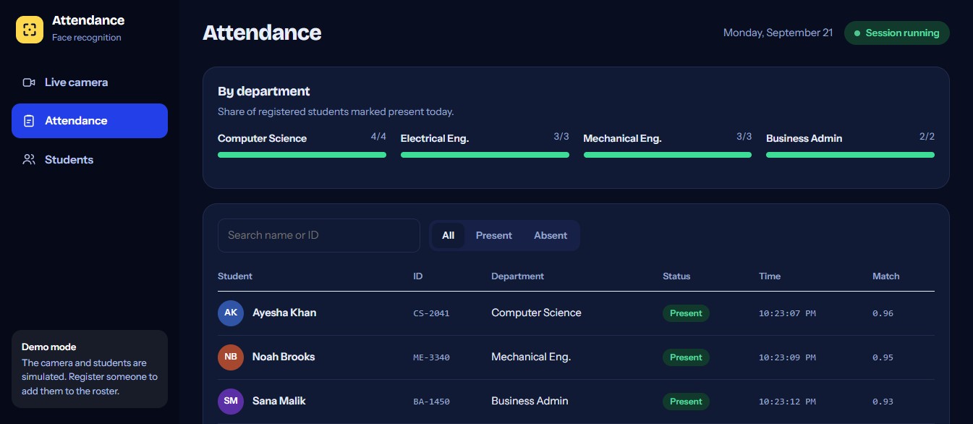Click Noah Brooks' NB avatar

pyautogui.click(x=231, y=357)
